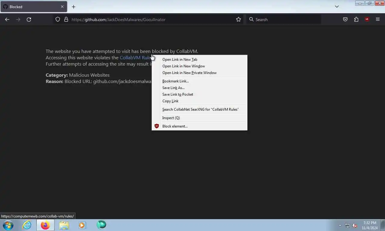Open the CollabVM Rules link

[135, 58]
